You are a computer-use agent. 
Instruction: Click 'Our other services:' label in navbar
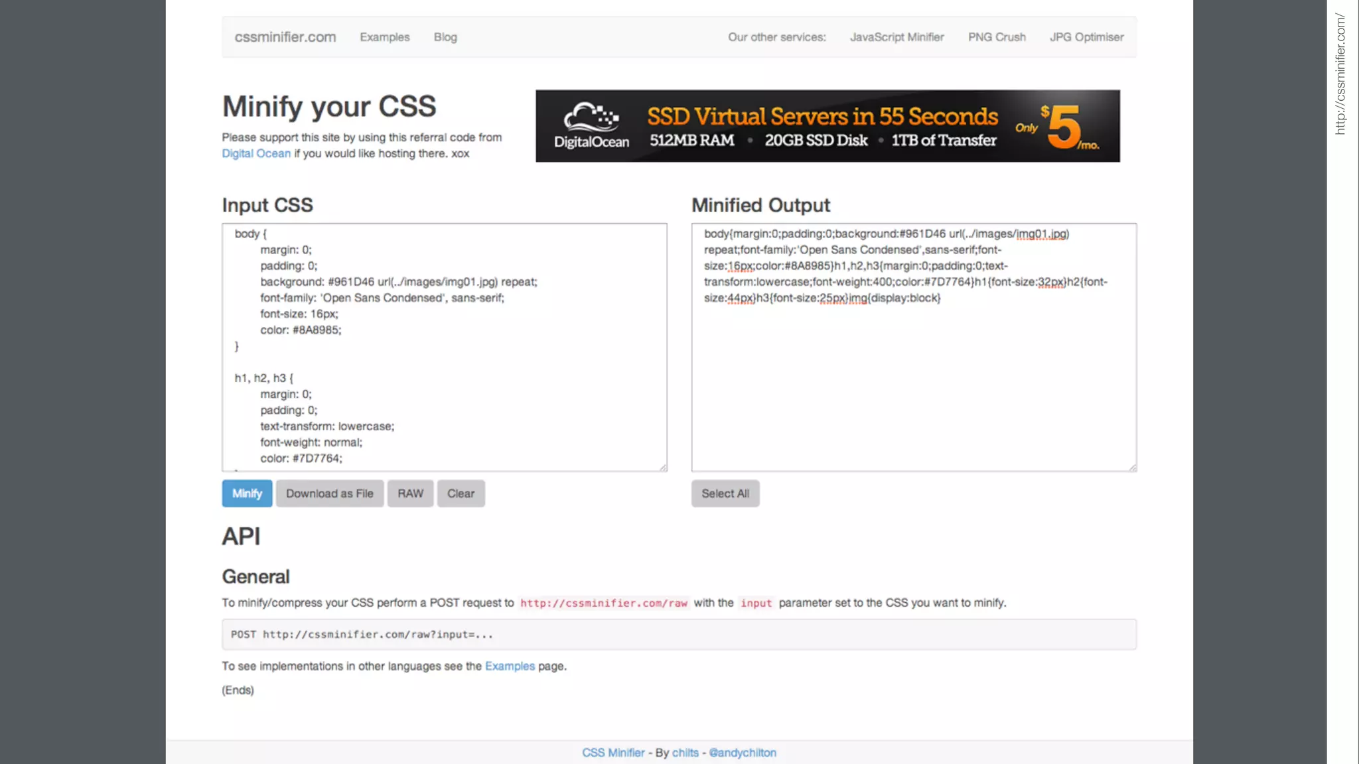(776, 37)
